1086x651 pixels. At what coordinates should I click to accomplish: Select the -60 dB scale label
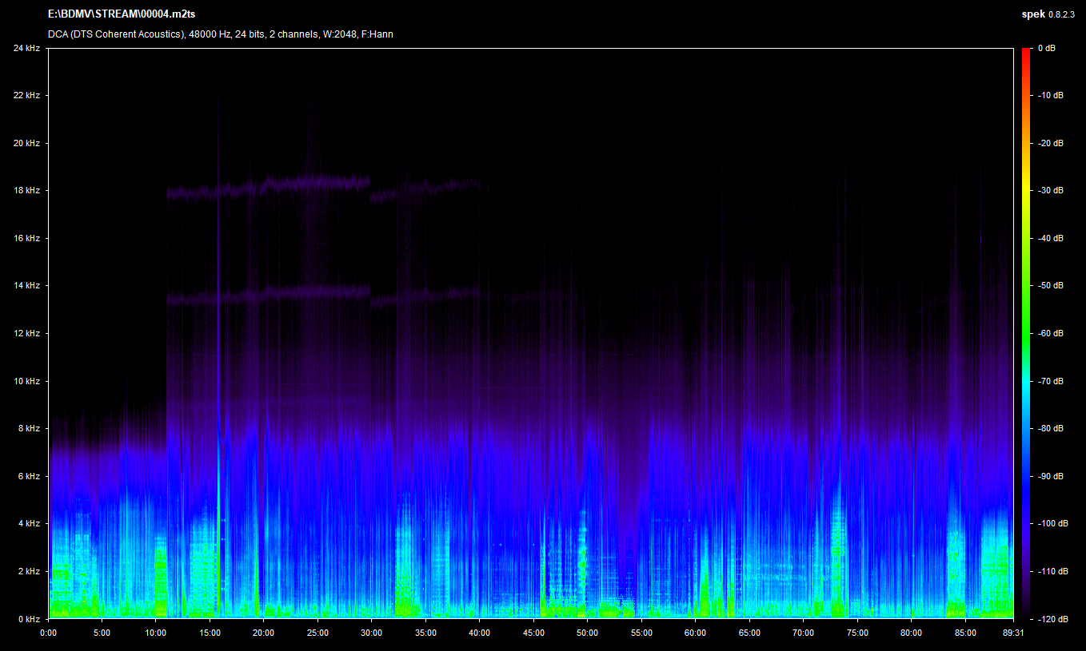(1050, 333)
